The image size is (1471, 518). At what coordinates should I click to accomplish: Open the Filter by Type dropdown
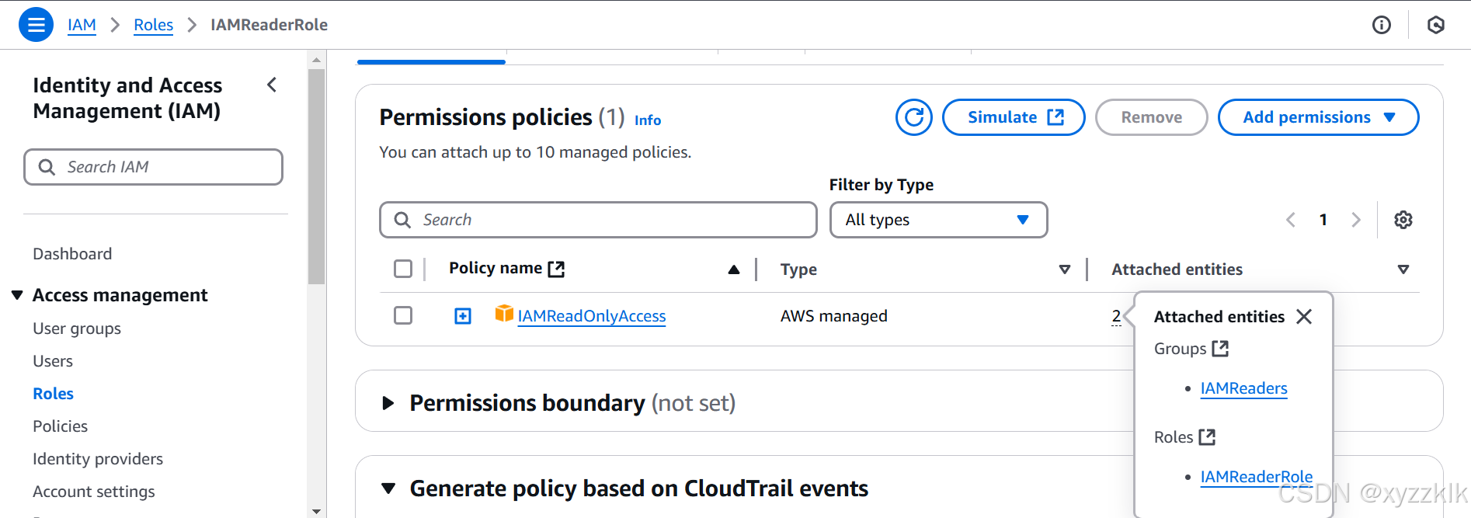coord(938,220)
